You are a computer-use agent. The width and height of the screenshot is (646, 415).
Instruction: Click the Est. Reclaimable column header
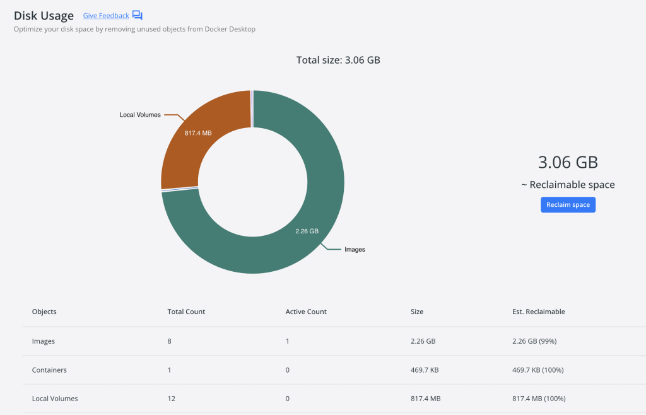pos(539,312)
